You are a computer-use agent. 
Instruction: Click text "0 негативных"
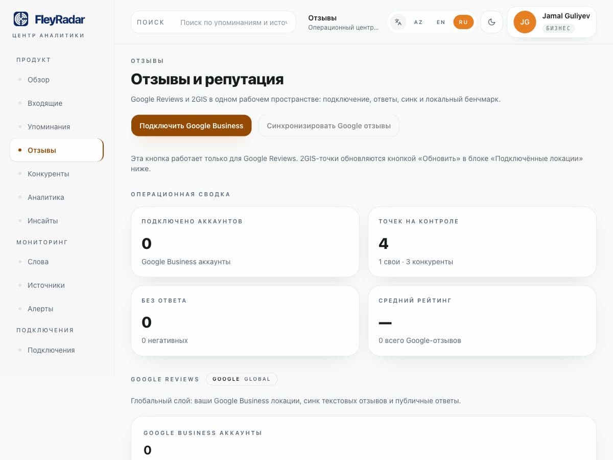(x=164, y=340)
